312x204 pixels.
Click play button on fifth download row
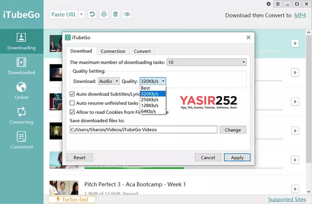[295, 160]
